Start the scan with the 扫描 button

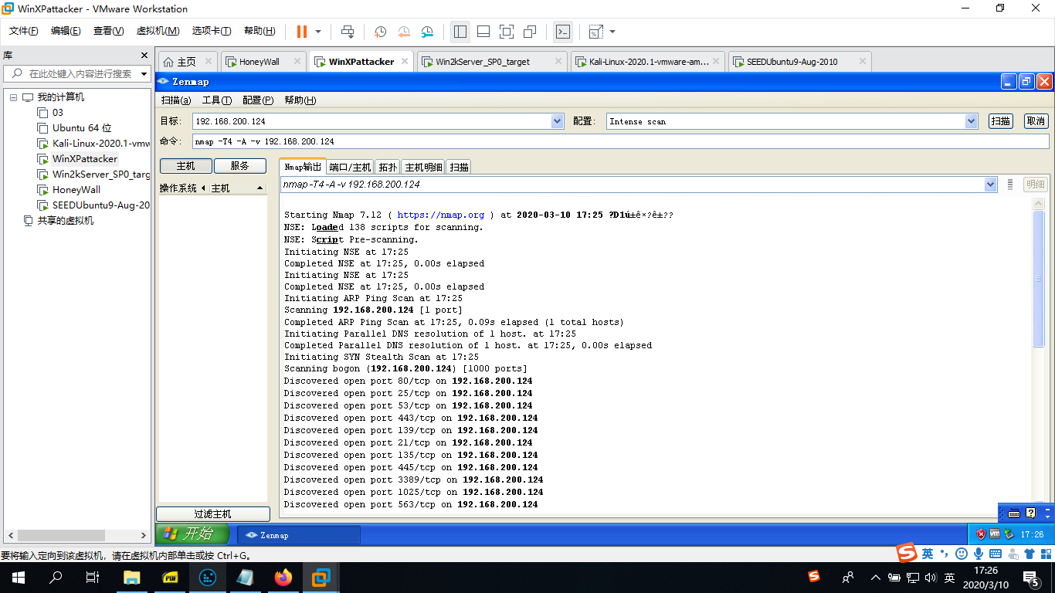coord(1000,121)
